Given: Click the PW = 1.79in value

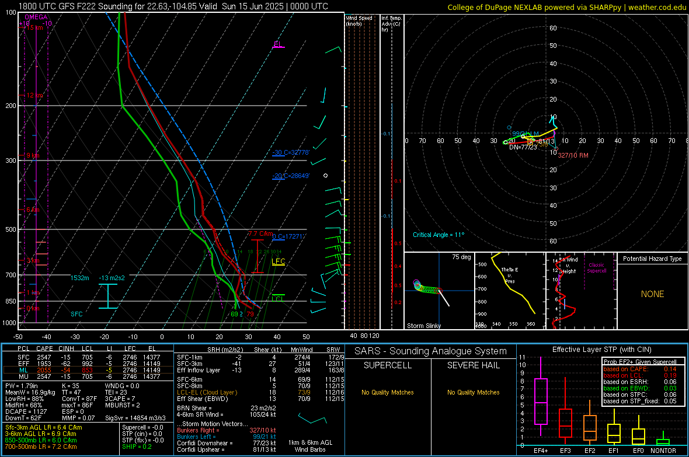Looking at the screenshot, I should pos(22,386).
